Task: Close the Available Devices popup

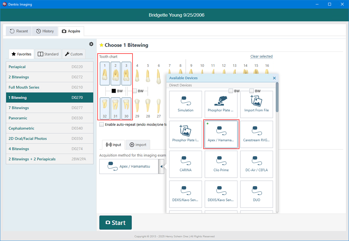Action: pos(274,78)
